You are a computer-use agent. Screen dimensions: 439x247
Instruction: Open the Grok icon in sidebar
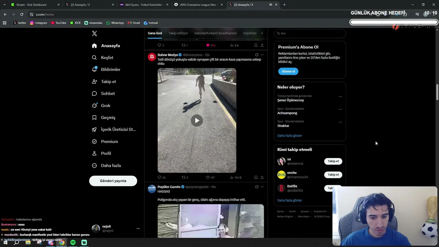coord(94,105)
